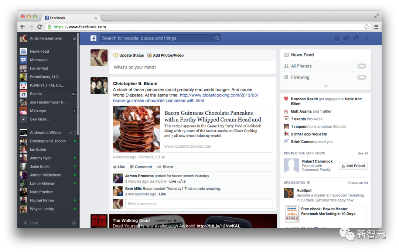Viewport: 399px width, 252px height.
Task: Switch to Add Photos/Video tab
Action: [x=165, y=55]
